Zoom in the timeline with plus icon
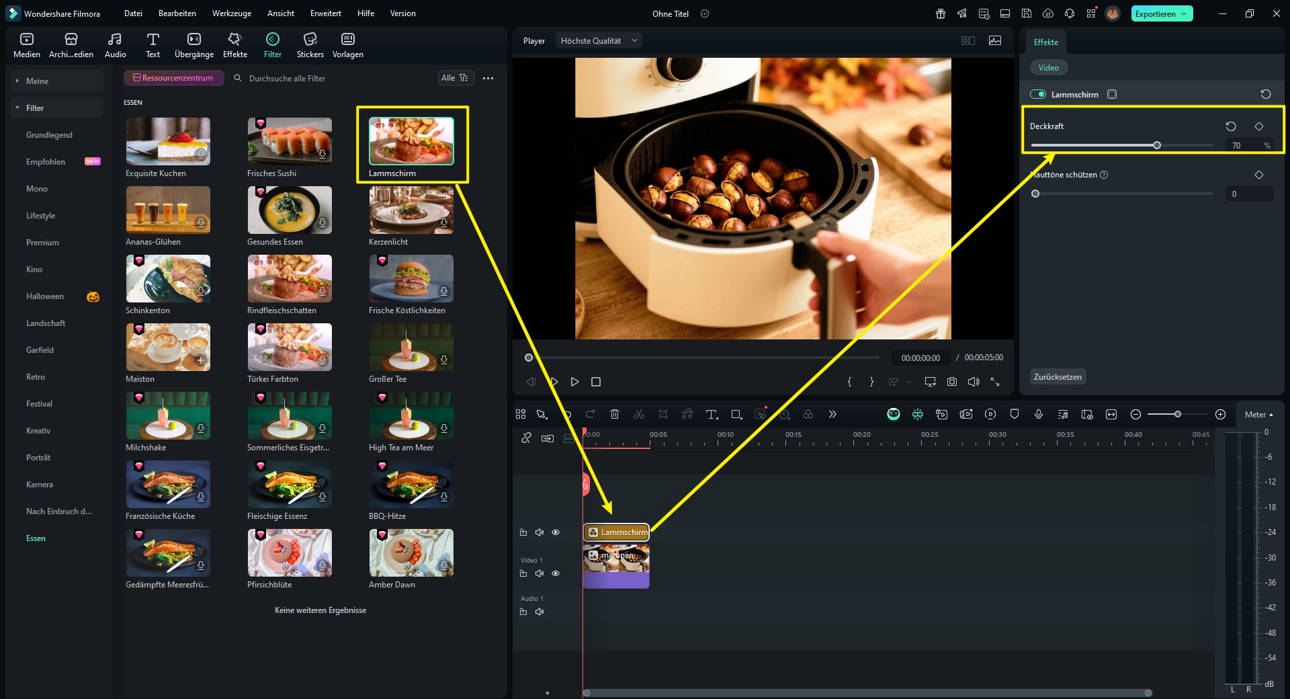1290x699 pixels. (x=1220, y=415)
